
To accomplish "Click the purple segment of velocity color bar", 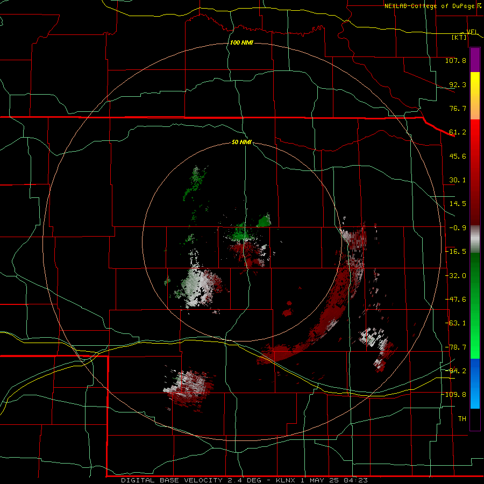I will point(475,60).
